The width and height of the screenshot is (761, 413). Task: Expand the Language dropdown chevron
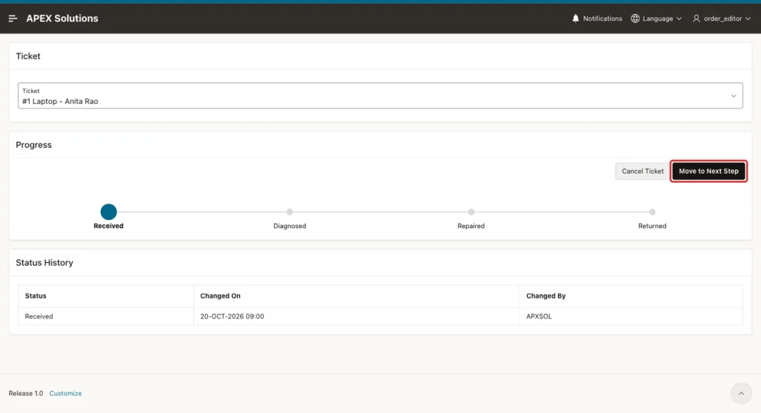(679, 19)
